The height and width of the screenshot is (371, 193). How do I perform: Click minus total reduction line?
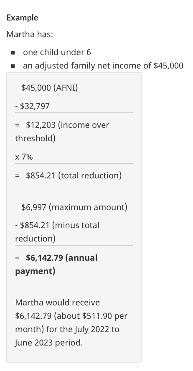[x=57, y=232]
